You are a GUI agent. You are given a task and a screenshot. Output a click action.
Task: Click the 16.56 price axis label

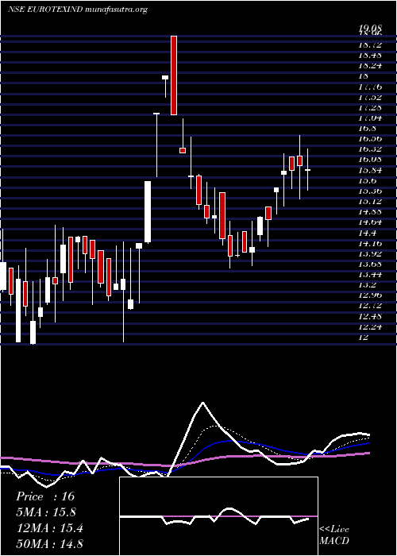pyautogui.click(x=370, y=139)
